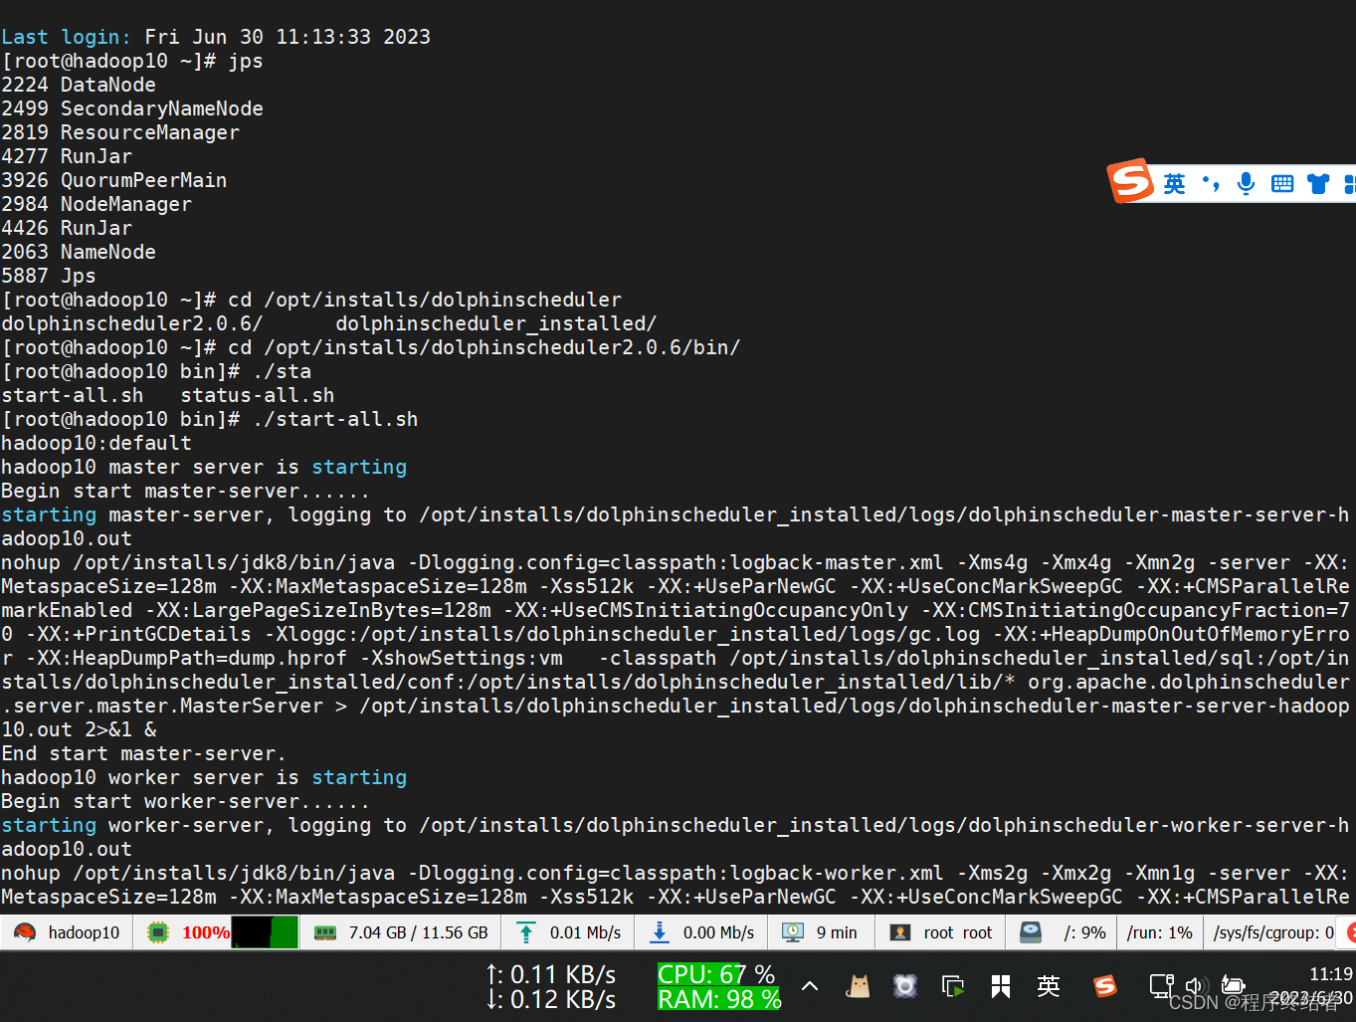Click the '2984 NodeManager' process line

point(97,204)
